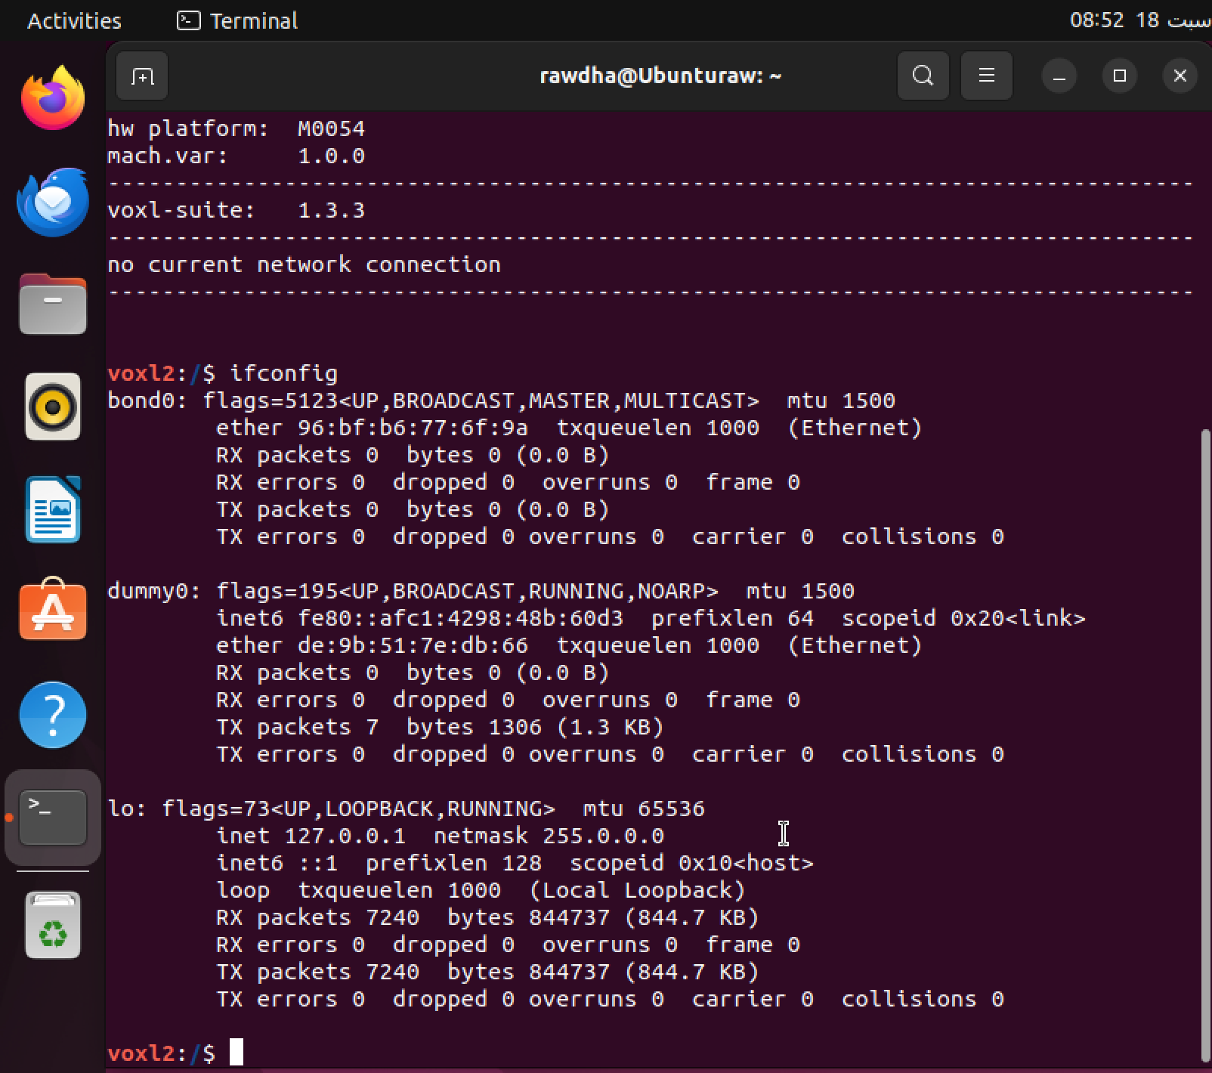Maximize the terminal window
This screenshot has width=1212, height=1073.
coord(1120,76)
